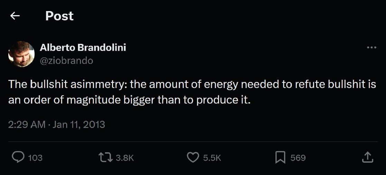Open the three-dot more options menu

(371, 48)
